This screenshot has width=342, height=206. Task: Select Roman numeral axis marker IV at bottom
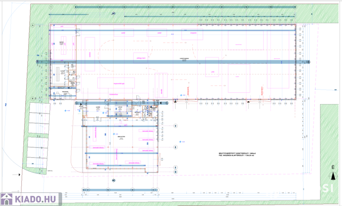click(108, 189)
